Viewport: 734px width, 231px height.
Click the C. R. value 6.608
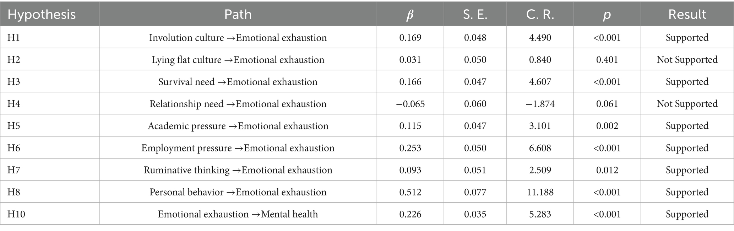540,148
